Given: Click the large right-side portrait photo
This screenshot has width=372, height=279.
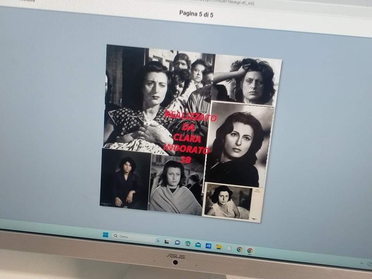Looking at the screenshot, I should click(x=239, y=144).
